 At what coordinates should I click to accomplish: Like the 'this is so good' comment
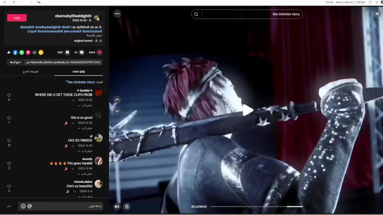click(x=9, y=118)
